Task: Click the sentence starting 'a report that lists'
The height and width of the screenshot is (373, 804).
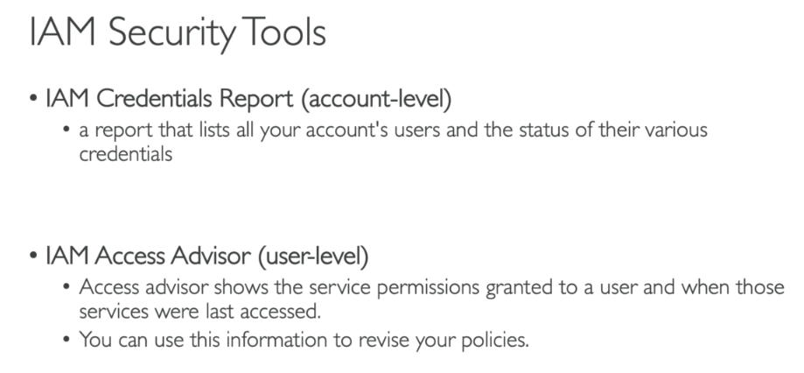Action: pyautogui.click(x=393, y=142)
